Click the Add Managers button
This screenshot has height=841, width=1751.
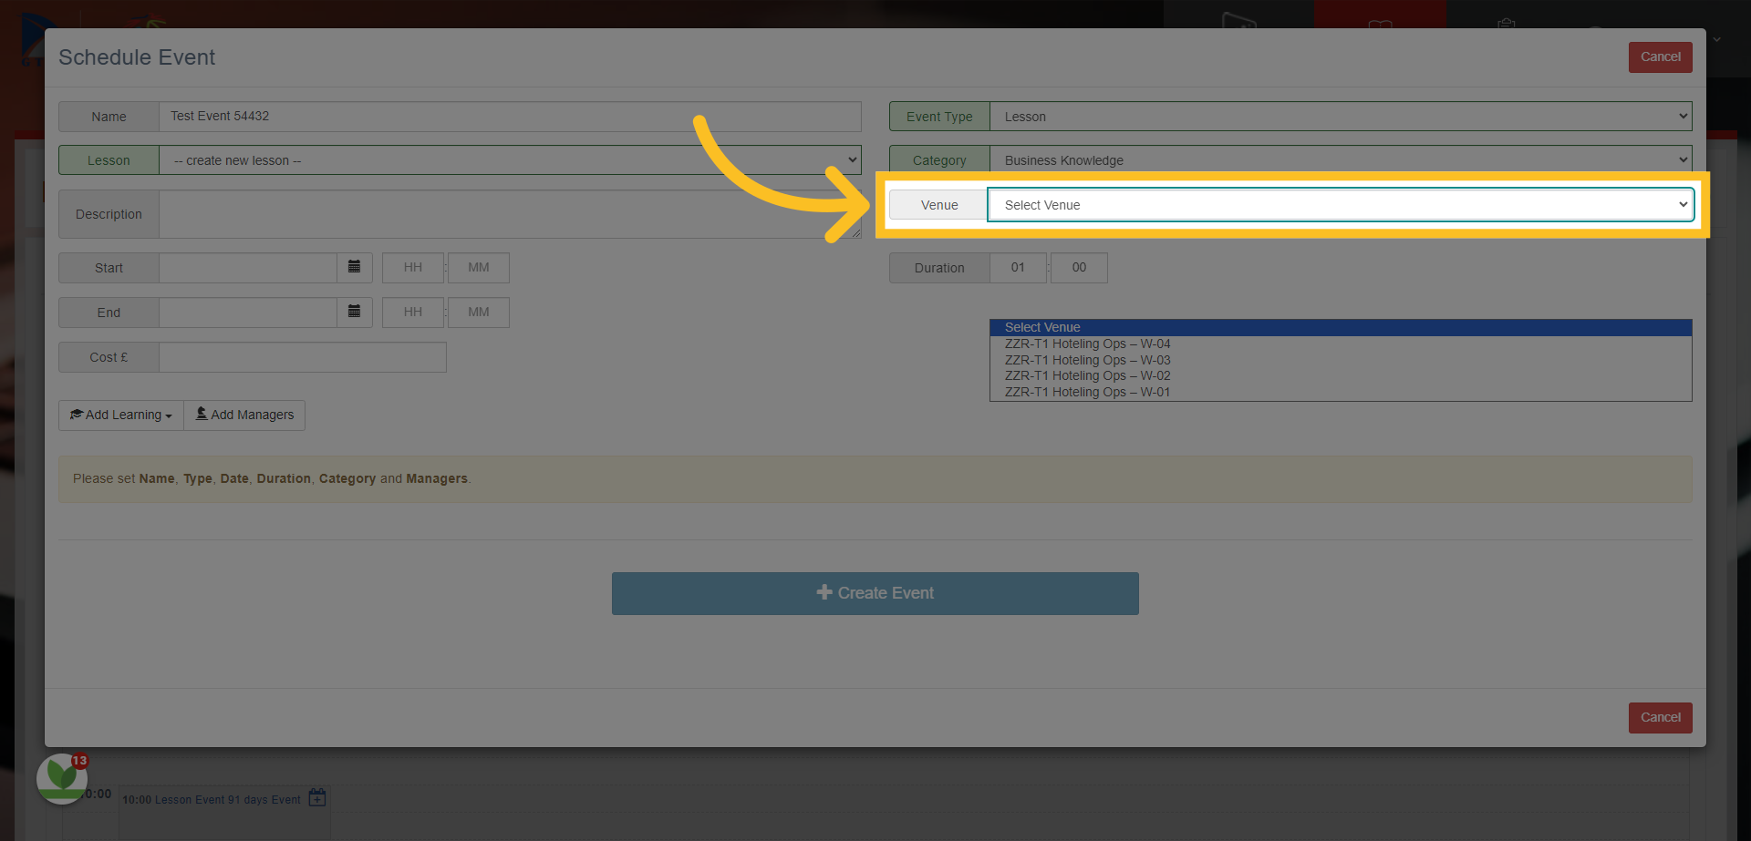click(244, 415)
